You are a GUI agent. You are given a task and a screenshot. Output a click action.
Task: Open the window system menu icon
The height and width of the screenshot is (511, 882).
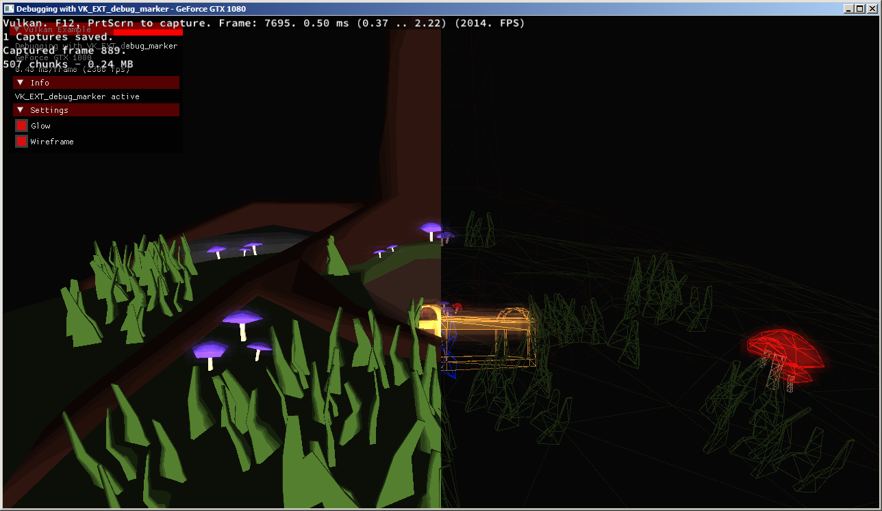pyautogui.click(x=8, y=9)
